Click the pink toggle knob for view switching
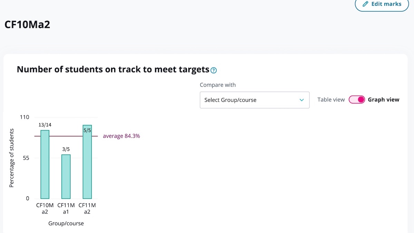This screenshot has width=414, height=233. click(361, 99)
